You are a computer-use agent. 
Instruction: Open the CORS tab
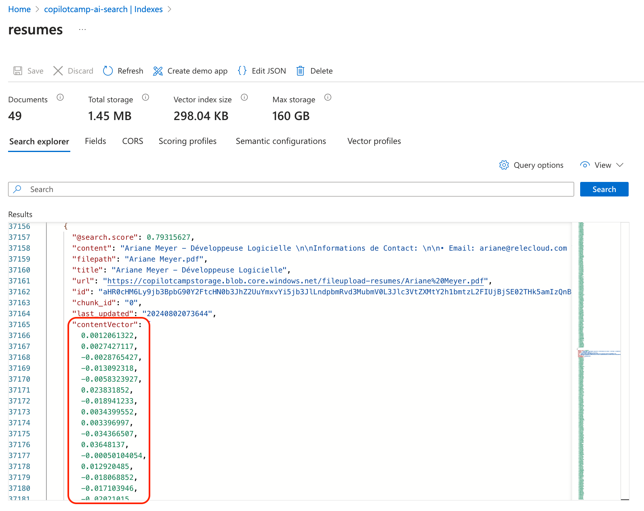coord(133,141)
